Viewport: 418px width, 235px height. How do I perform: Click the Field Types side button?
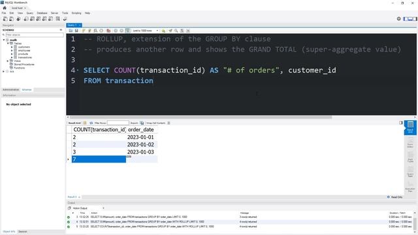click(410, 157)
